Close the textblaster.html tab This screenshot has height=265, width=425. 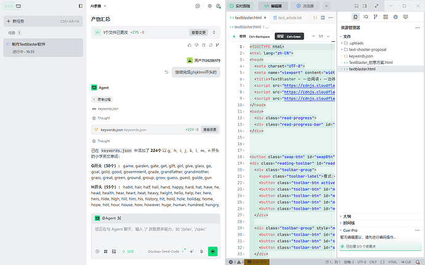click(x=265, y=18)
